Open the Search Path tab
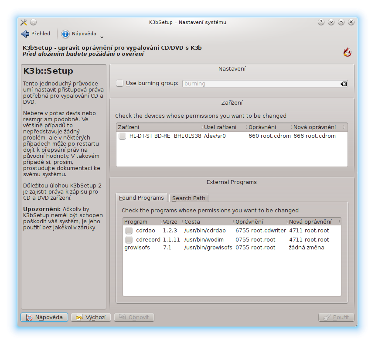The image size is (375, 344). click(x=189, y=198)
